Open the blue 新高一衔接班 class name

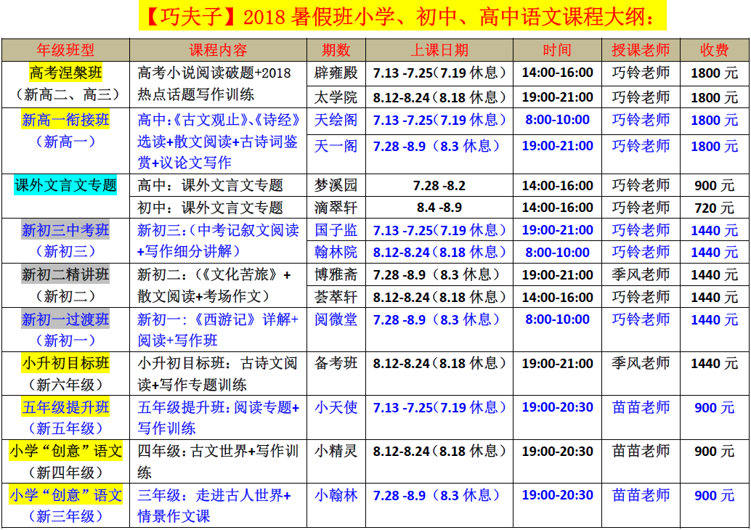point(66,119)
